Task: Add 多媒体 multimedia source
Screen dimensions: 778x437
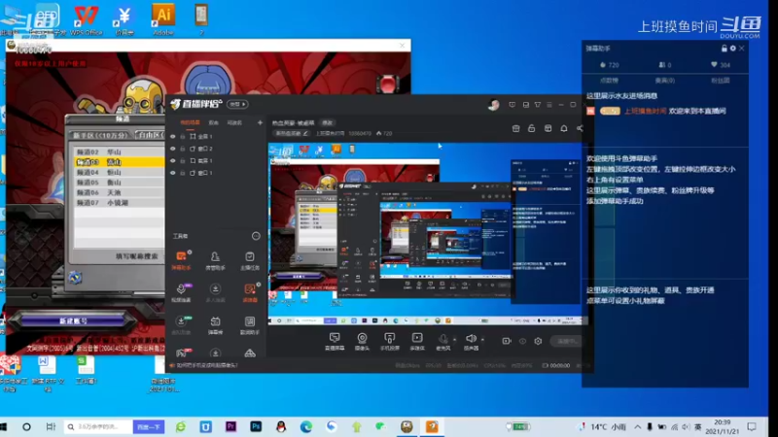Action: click(417, 341)
